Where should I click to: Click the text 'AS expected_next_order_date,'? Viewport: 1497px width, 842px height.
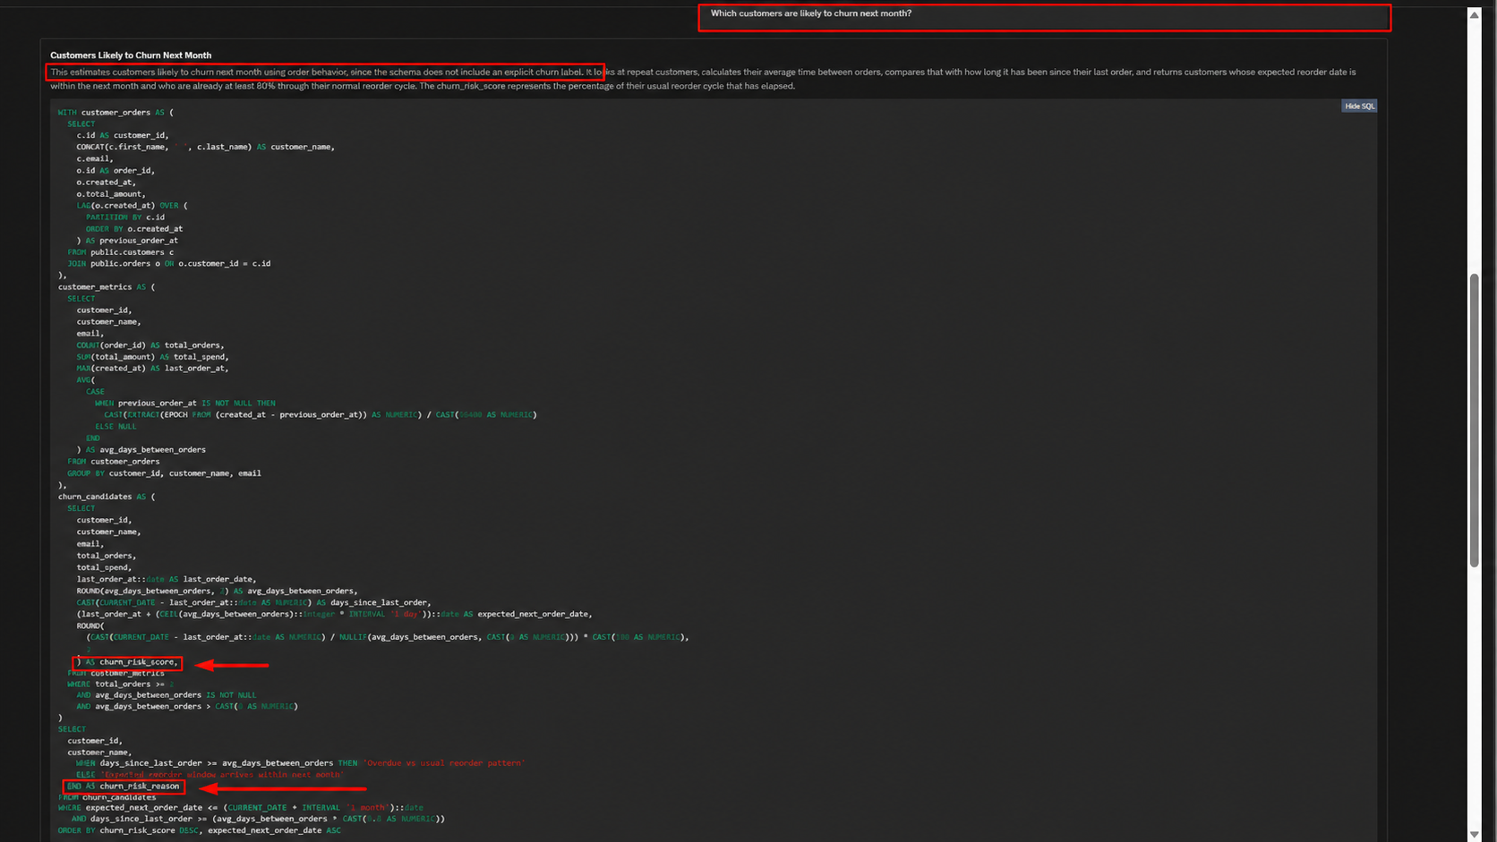pyautogui.click(x=527, y=615)
